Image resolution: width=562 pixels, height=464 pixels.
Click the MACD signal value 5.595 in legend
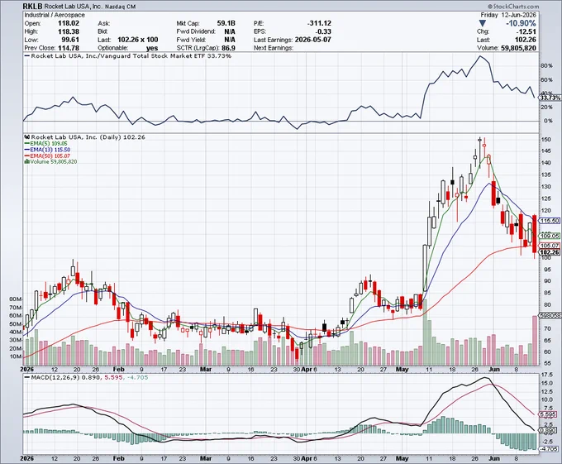(x=113, y=378)
